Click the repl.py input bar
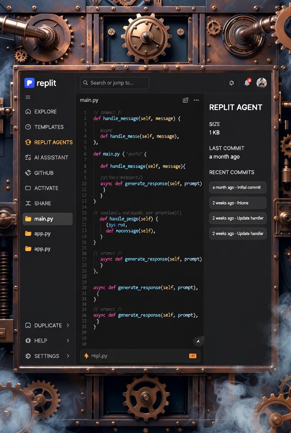This screenshot has height=433, width=291. pyautogui.click(x=140, y=356)
